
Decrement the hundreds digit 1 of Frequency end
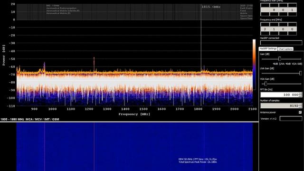(x=274, y=33)
